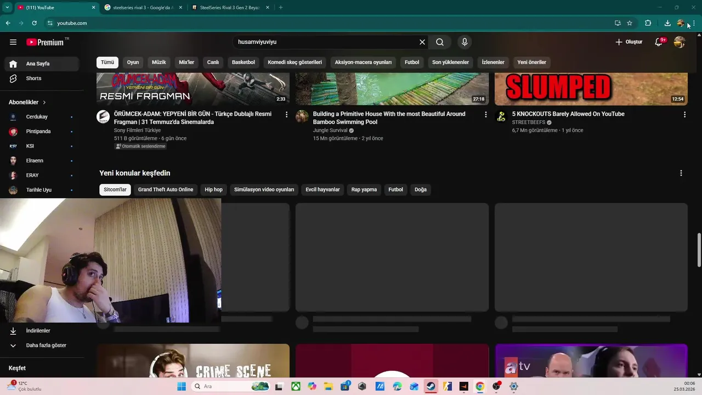Click the YouTube Premium logo
702x395 pixels.
coord(45,42)
